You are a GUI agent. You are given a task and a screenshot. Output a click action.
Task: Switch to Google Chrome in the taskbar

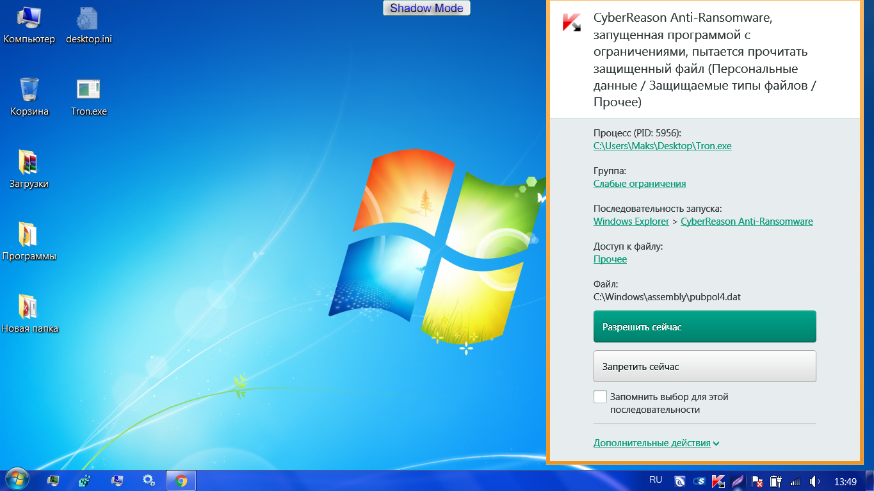pyautogui.click(x=181, y=480)
